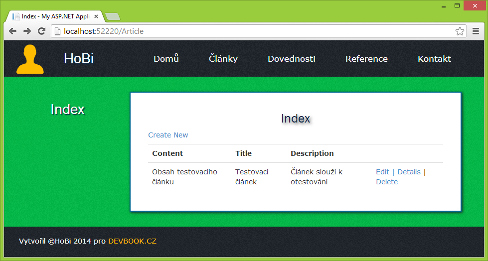488x261 pixels.
Task: Open the Chrome hamburger menu
Action: coord(476,31)
